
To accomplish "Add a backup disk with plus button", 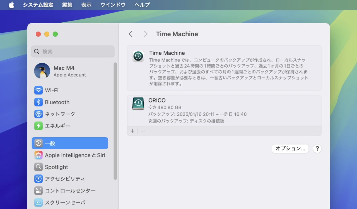I will coord(132,131).
